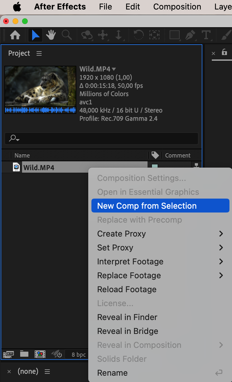Image resolution: width=232 pixels, height=382 pixels.
Task: Open the Replace Footage submenu
Action: (160, 275)
